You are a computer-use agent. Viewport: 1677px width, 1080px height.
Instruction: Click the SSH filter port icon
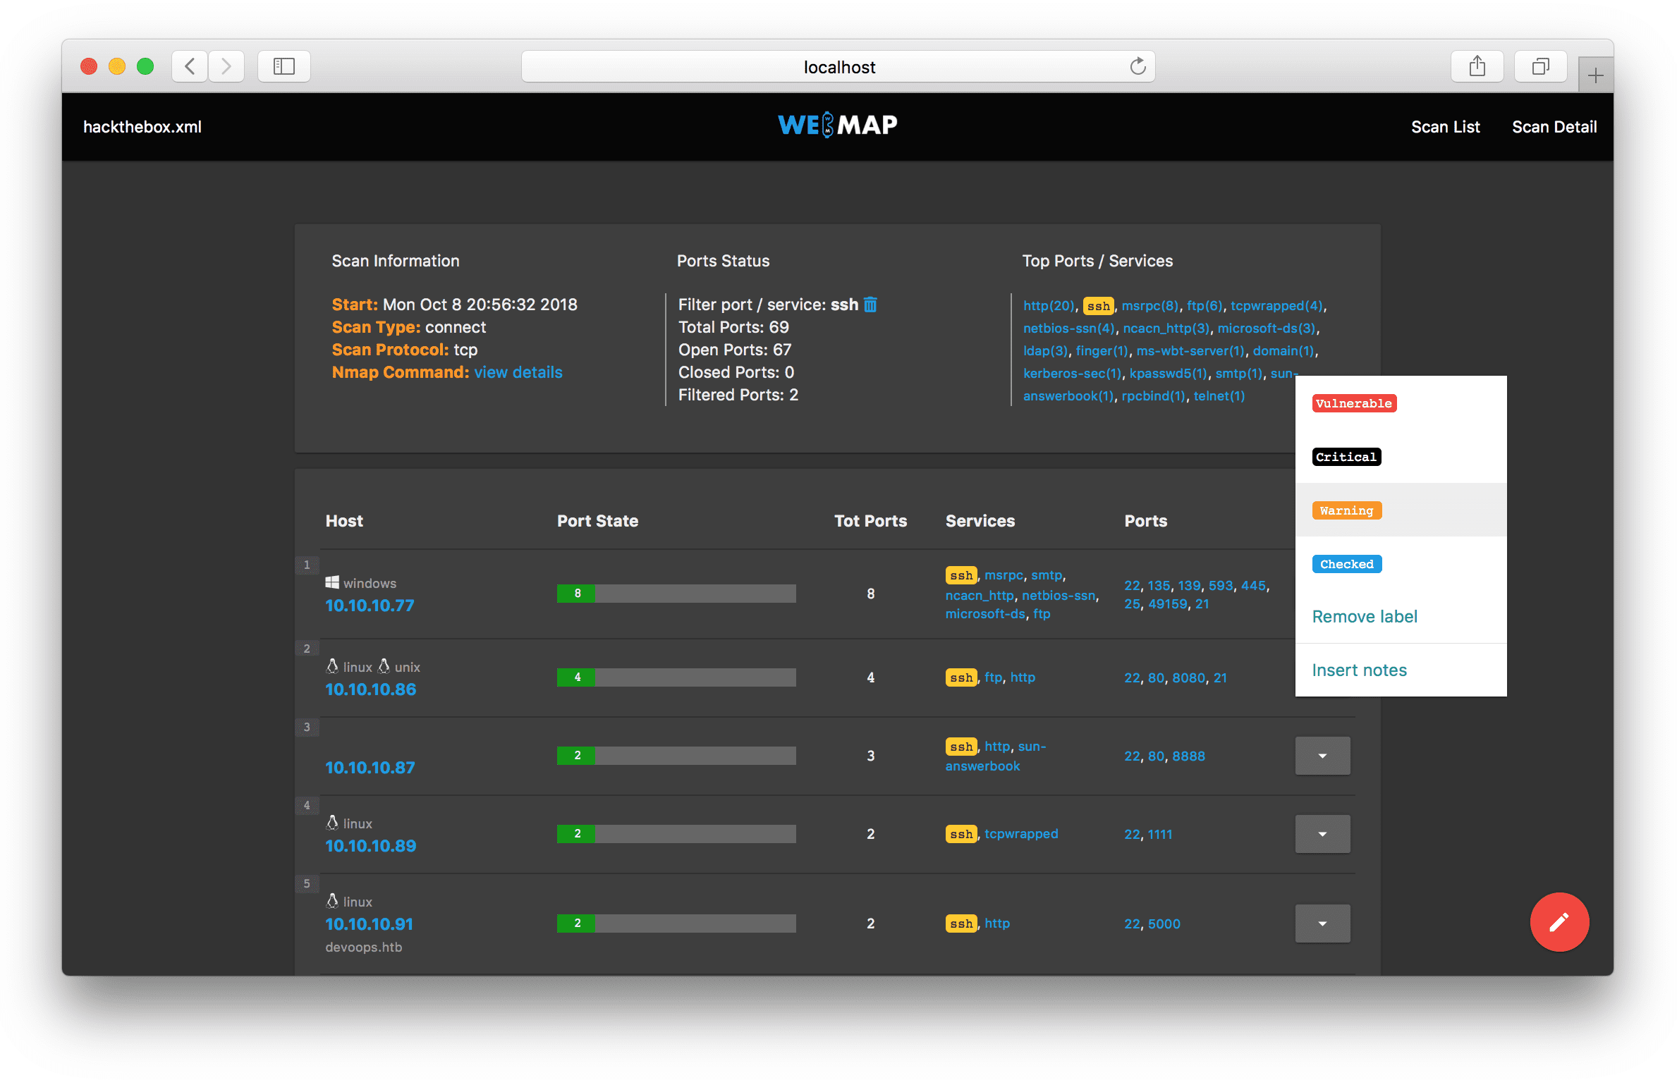tap(872, 305)
